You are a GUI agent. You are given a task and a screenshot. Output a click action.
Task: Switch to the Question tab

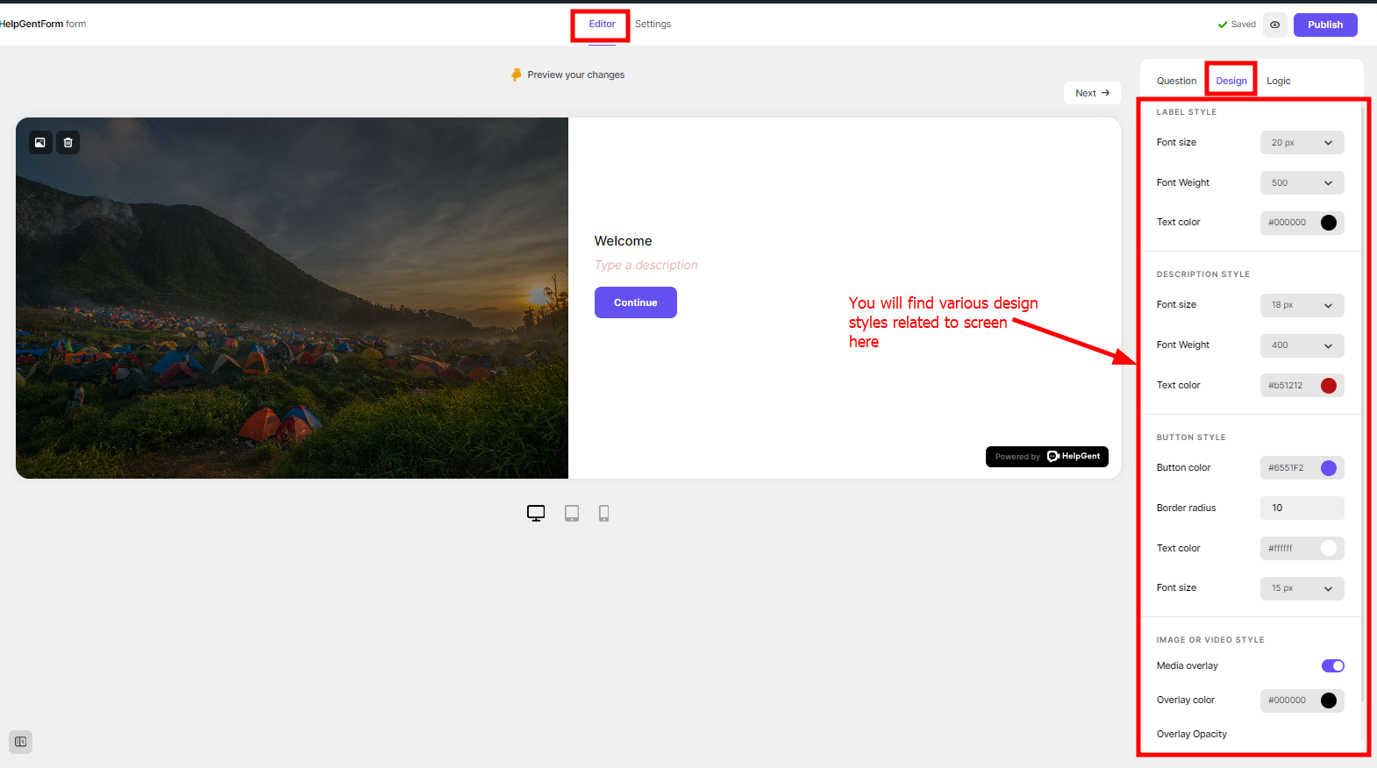1176,81
